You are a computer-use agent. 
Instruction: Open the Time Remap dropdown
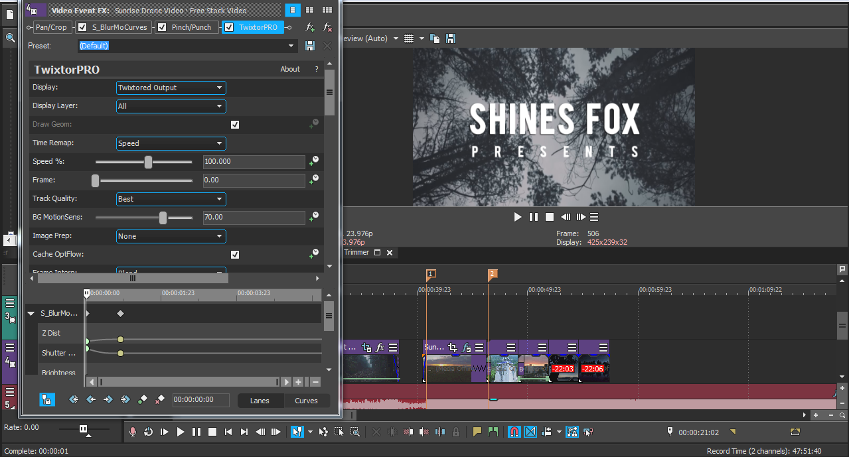pos(171,143)
